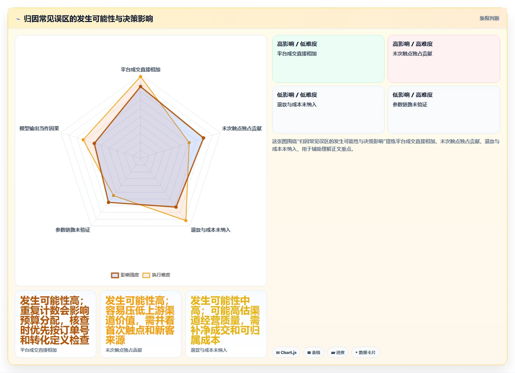The height and width of the screenshot is (373, 515).
Task: Click the orange data point near 退款与成本未纳入
Action: (186, 220)
